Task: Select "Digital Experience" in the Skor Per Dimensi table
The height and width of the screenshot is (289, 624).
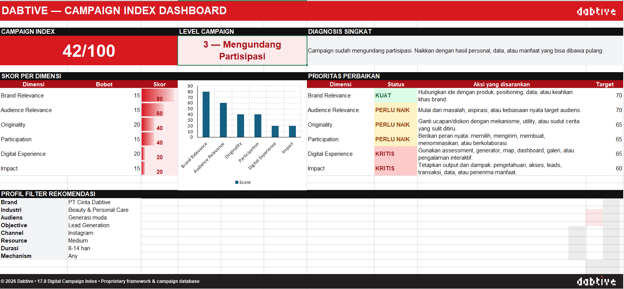Action: (23, 154)
